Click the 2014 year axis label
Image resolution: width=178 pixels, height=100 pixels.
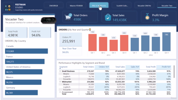pyautogui.click(x=151, y=55)
